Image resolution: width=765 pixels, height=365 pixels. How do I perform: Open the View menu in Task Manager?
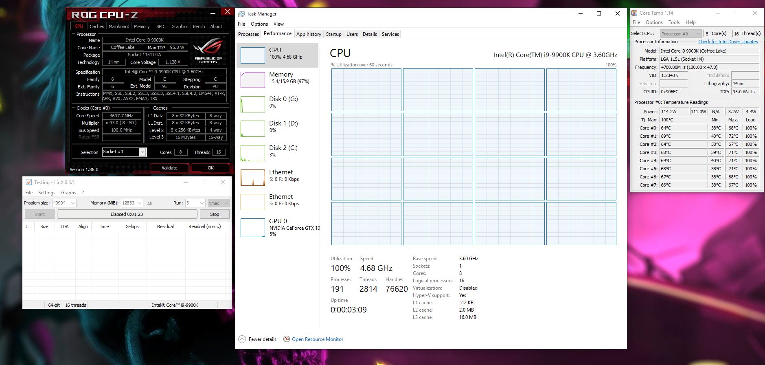tap(278, 24)
